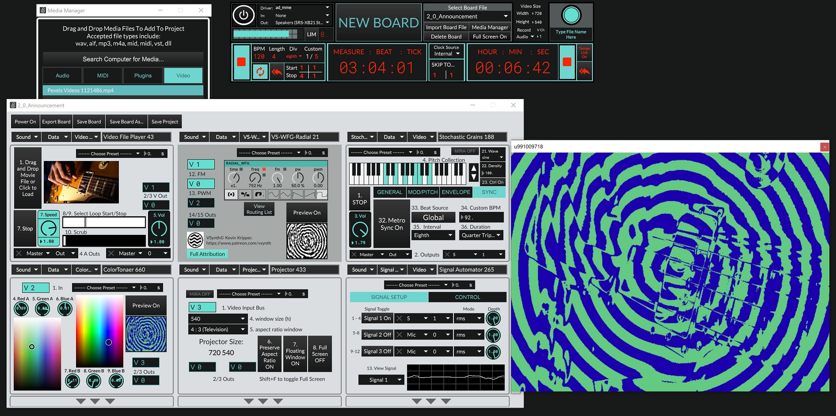Viewport: 836px width, 416px height.
Task: Click the 10. Scrub slider bar
Action: 104,240
